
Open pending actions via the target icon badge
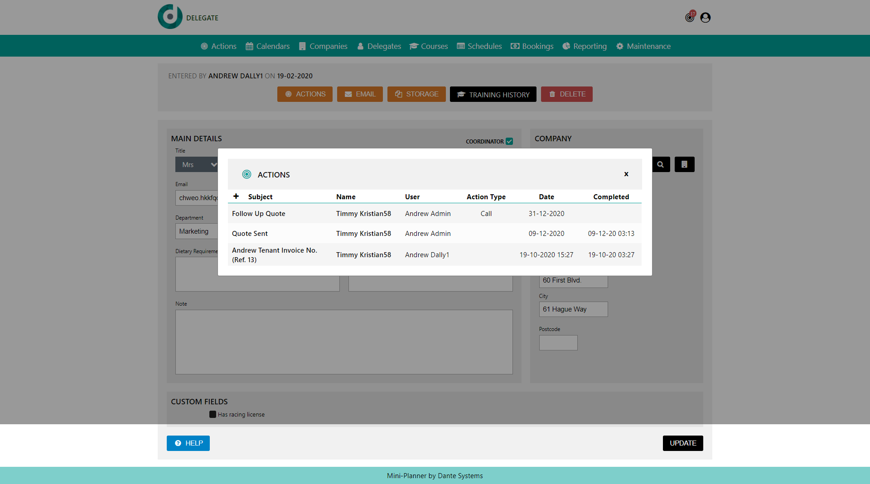(689, 17)
